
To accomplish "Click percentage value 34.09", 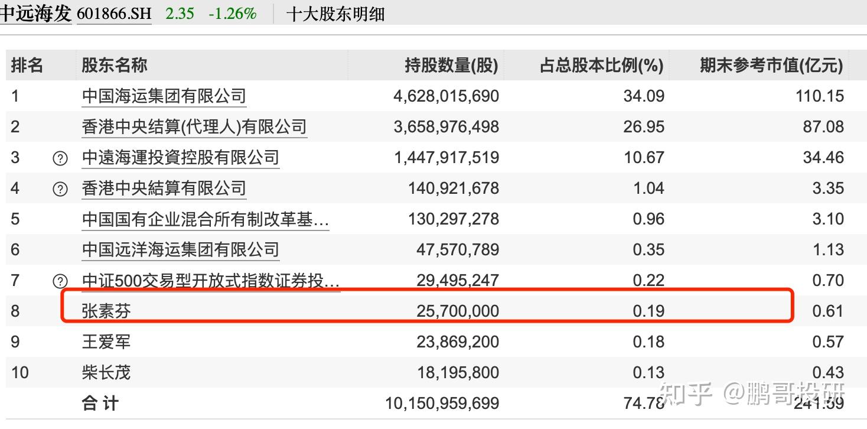I will pyautogui.click(x=644, y=96).
